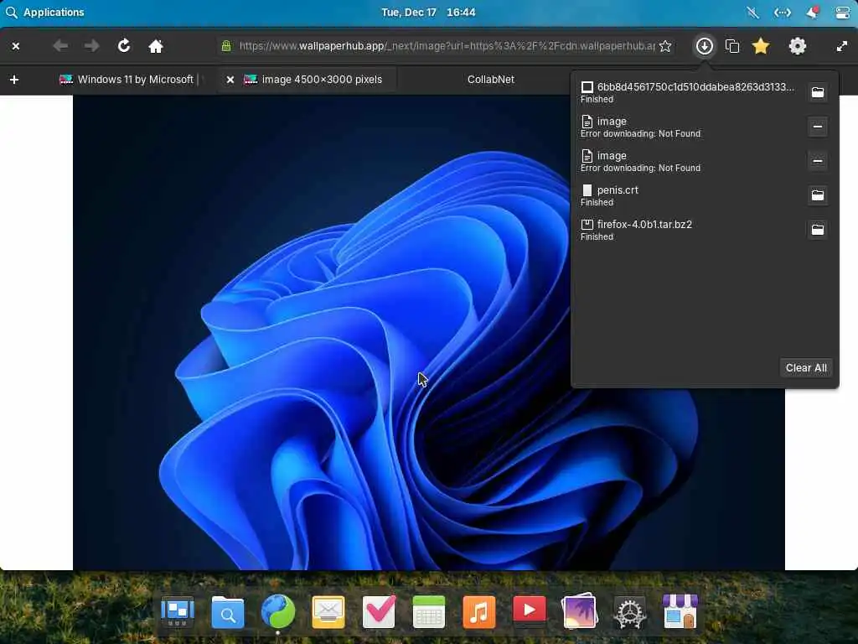Image resolution: width=858 pixels, height=644 pixels.
Task: Toggle the downloads popover button
Action: click(704, 46)
